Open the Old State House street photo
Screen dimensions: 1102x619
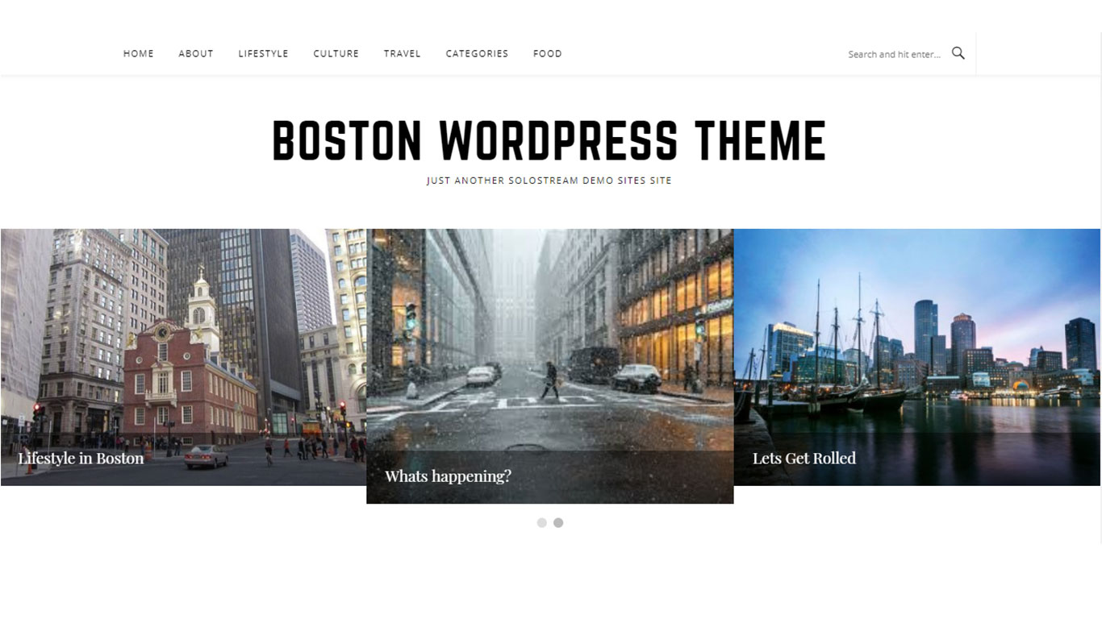click(183, 357)
